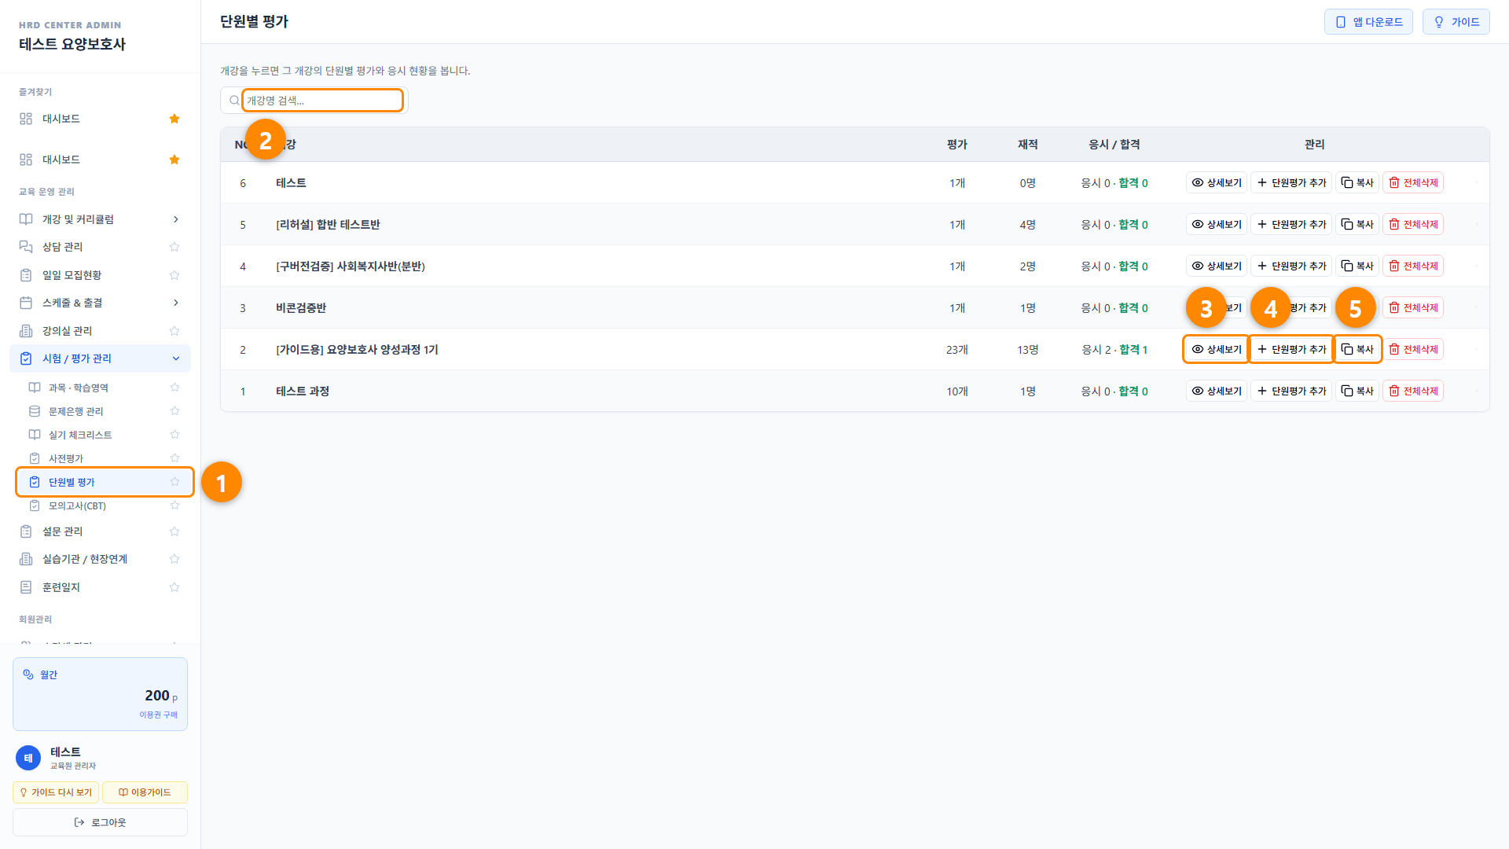Click 로그아웃 button
1509x849 pixels.
100,822
